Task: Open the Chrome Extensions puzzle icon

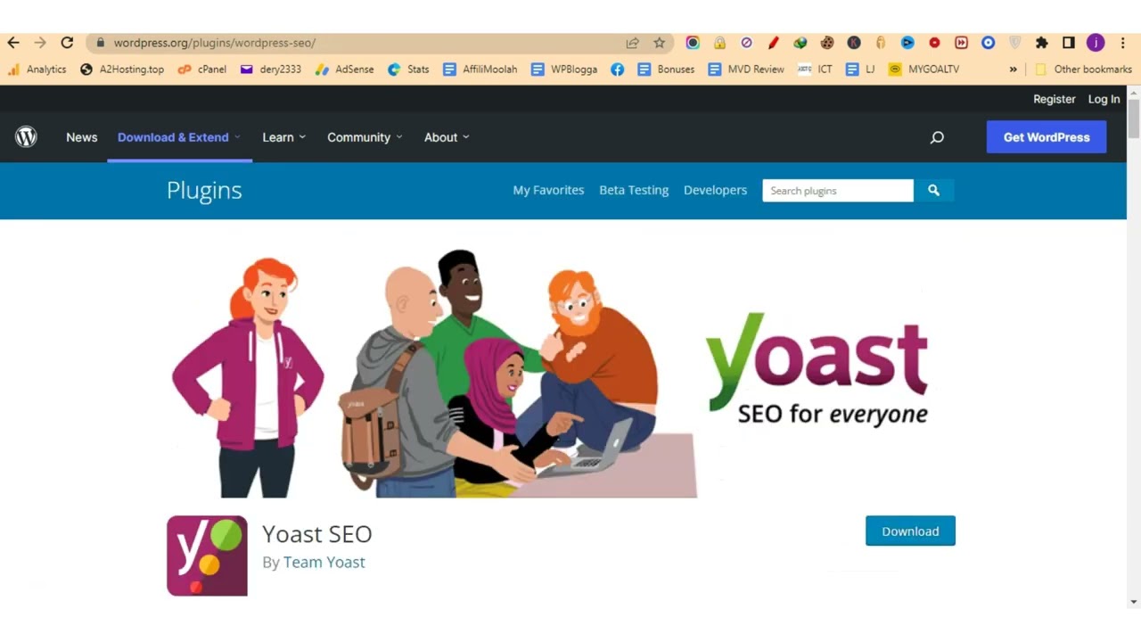Action: point(1041,43)
